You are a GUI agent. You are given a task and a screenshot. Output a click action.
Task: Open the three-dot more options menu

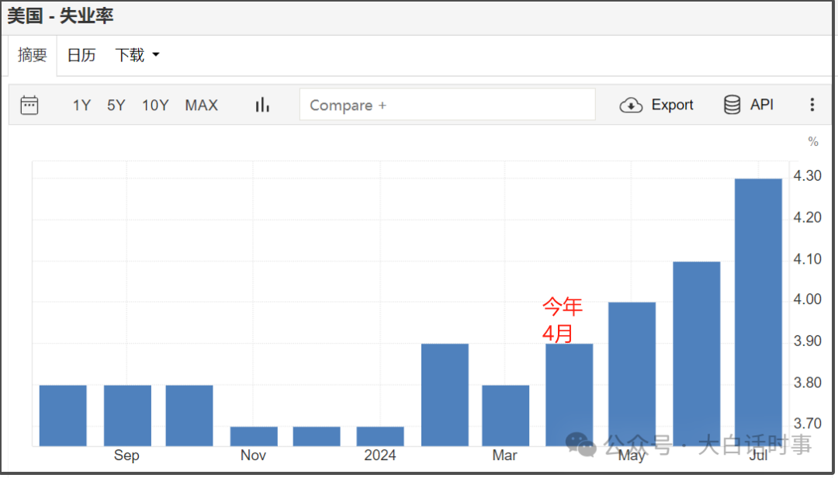[x=812, y=105]
